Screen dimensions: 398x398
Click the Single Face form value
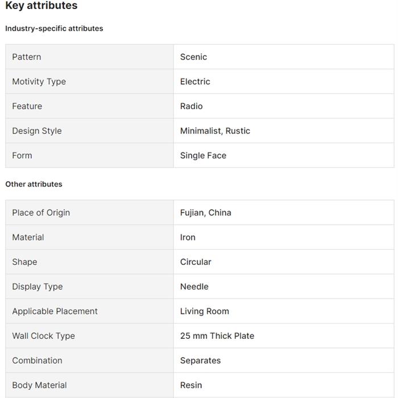coord(203,155)
